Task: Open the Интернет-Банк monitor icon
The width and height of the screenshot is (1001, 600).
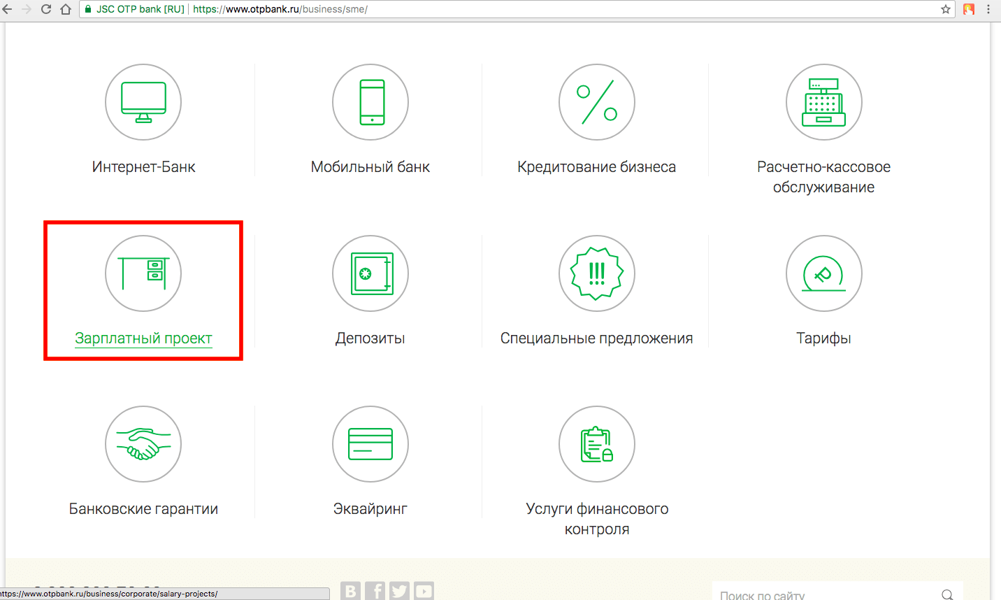Action: 143,102
